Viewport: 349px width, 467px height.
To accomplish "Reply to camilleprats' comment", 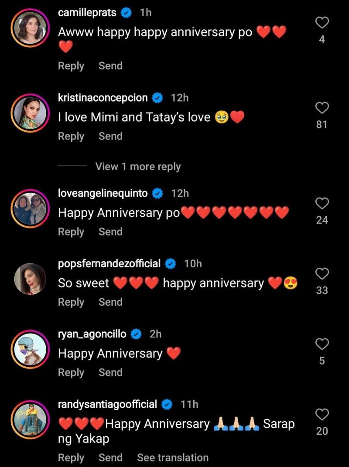I will coord(71,66).
